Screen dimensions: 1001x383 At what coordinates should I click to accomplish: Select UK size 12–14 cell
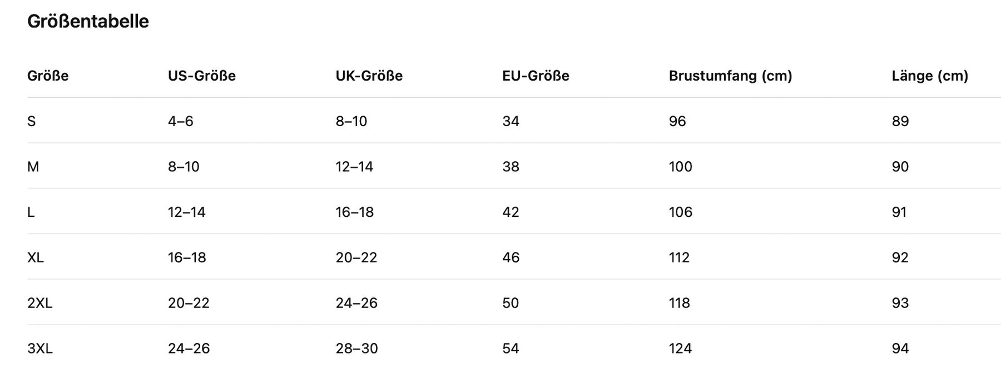[354, 167]
